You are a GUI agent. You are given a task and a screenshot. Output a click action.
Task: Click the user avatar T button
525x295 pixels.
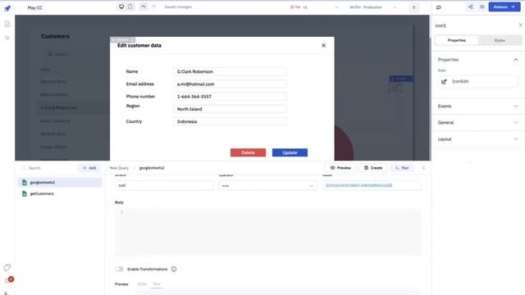click(x=413, y=7)
